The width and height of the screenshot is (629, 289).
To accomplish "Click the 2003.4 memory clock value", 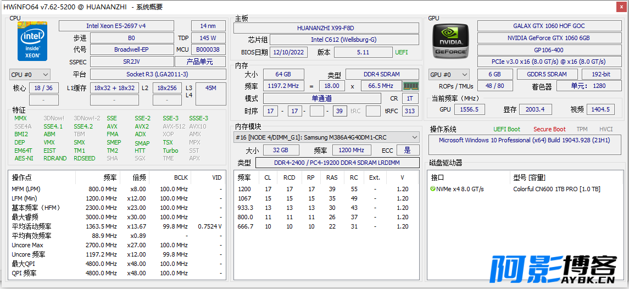I will (x=535, y=109).
